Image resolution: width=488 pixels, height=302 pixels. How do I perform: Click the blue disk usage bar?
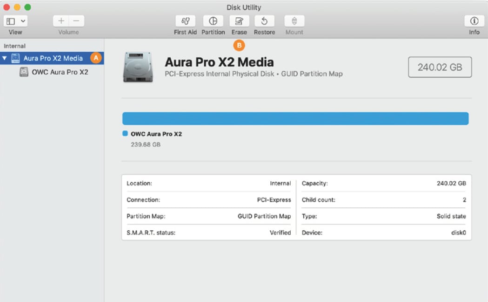295,118
